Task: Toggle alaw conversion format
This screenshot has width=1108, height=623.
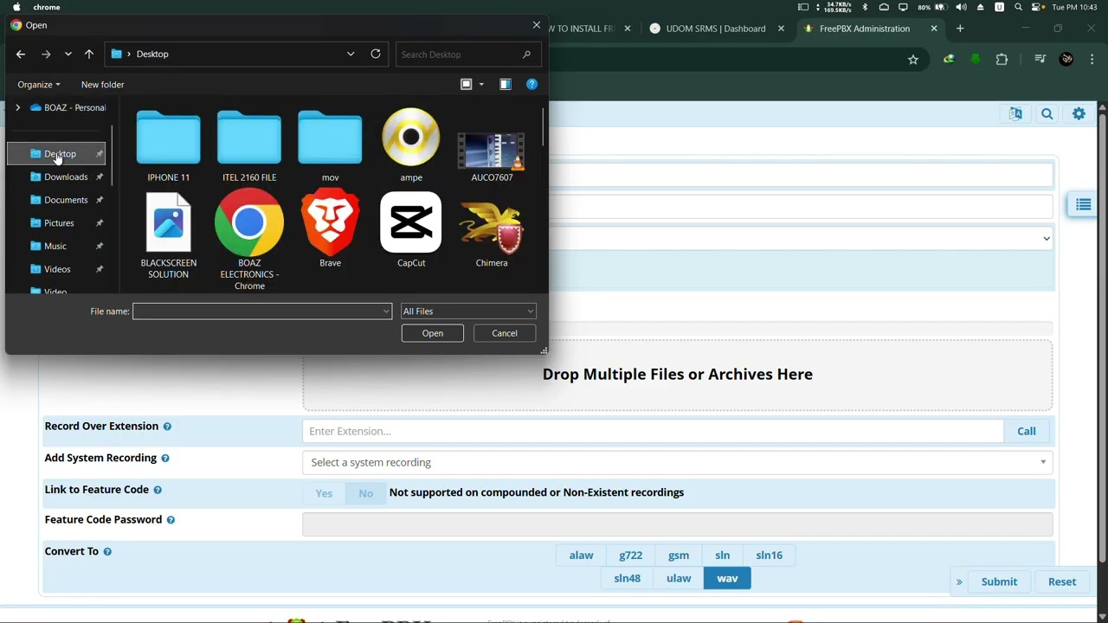Action: pyautogui.click(x=582, y=556)
